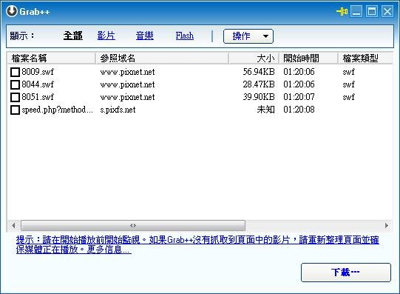The height and width of the screenshot is (294, 400).
Task: Click start time 01:20:06 of 8009.swf
Action: click(299, 72)
